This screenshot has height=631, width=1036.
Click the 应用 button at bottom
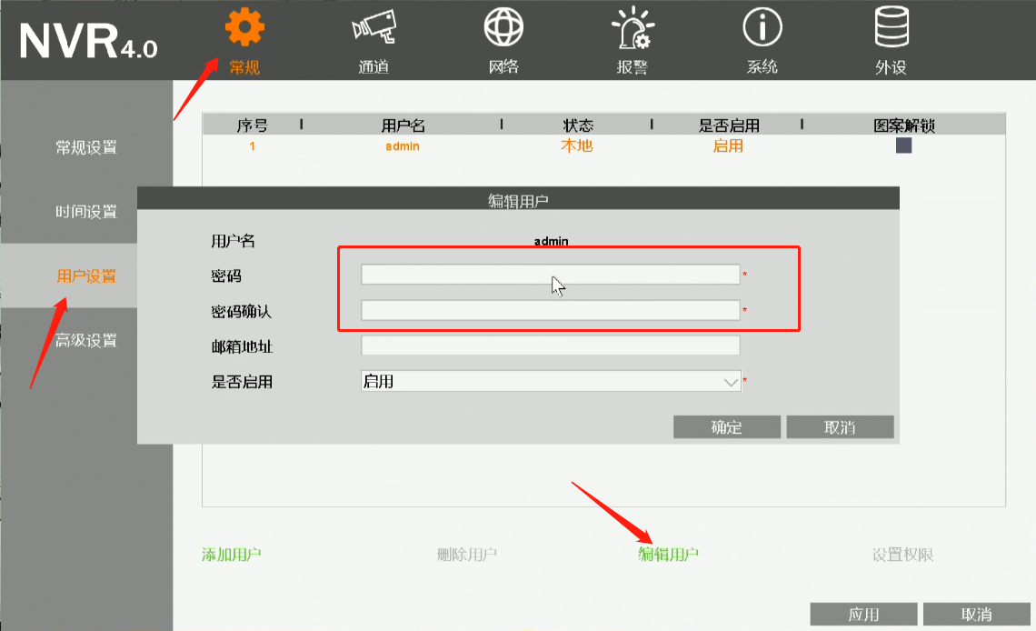point(863,615)
